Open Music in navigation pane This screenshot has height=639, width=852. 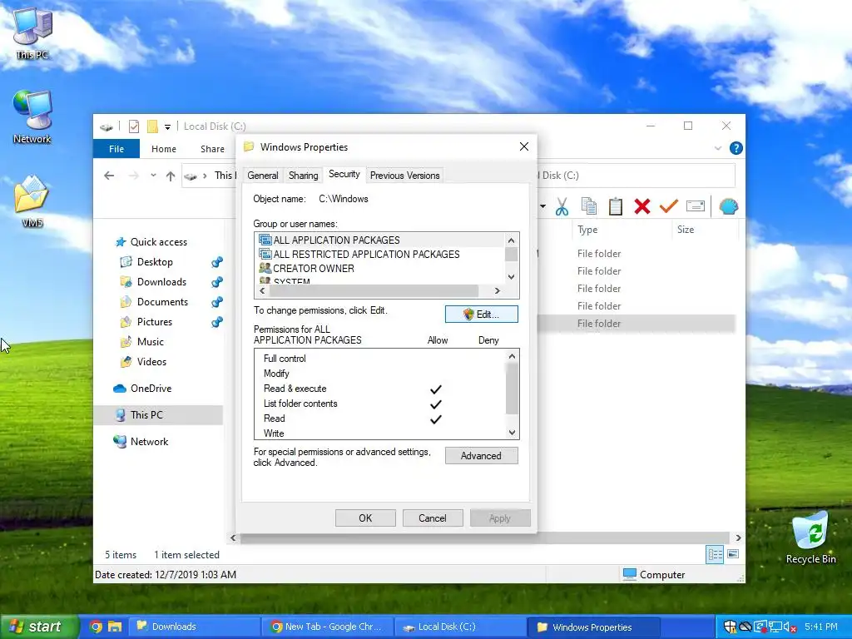150,342
